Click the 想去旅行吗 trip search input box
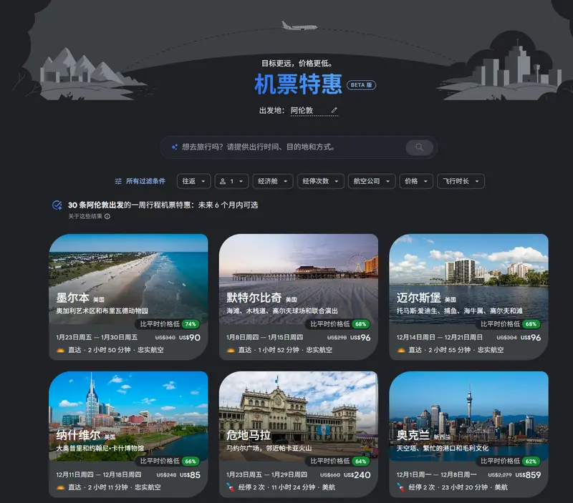The width and height of the screenshot is (573, 503). [x=286, y=147]
